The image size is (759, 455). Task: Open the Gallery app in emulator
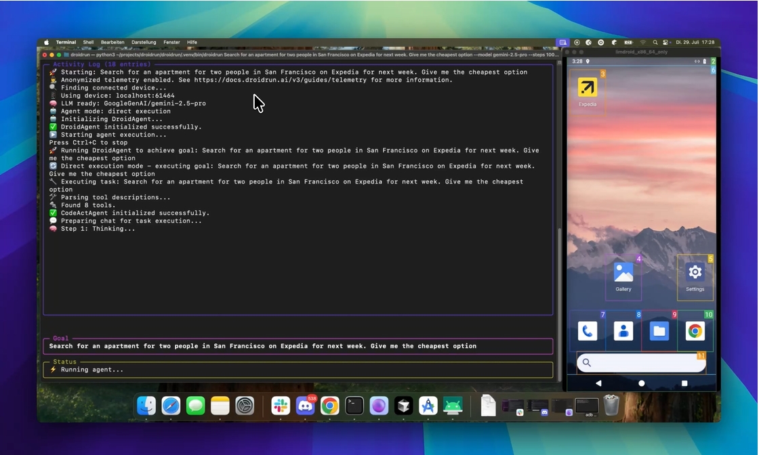coord(623,273)
